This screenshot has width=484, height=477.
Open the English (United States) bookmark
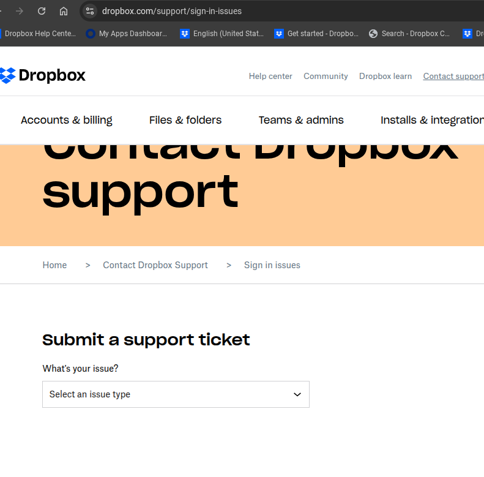pos(222,33)
